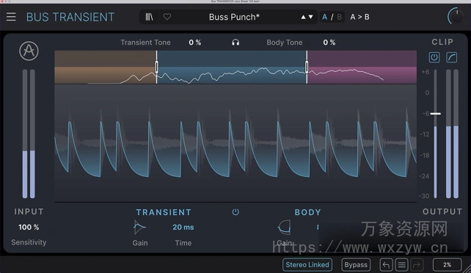This screenshot has height=273, width=471.
Task: Adjust the top-right output knob
Action: [x=456, y=17]
